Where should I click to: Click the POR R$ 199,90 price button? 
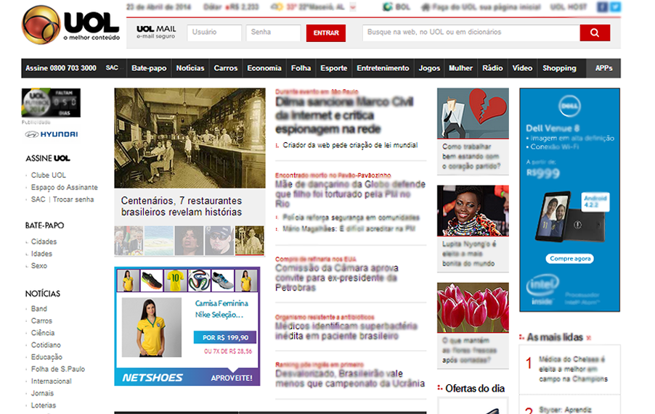[x=225, y=337]
